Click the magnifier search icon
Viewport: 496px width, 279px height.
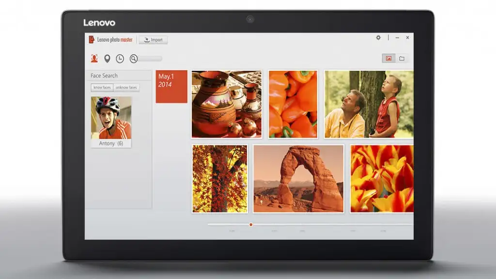click(134, 59)
